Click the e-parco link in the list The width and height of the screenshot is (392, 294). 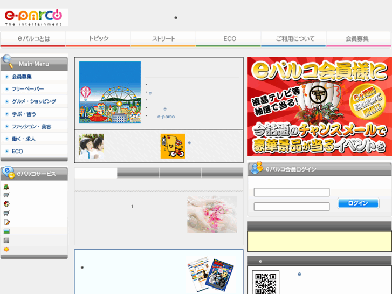pos(166,117)
